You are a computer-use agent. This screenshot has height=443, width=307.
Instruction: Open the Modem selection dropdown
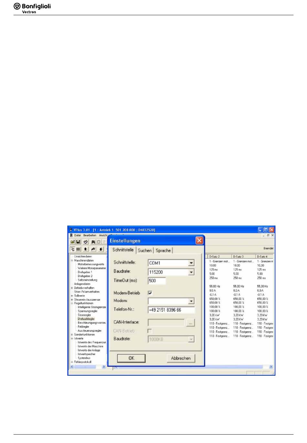tap(191, 301)
